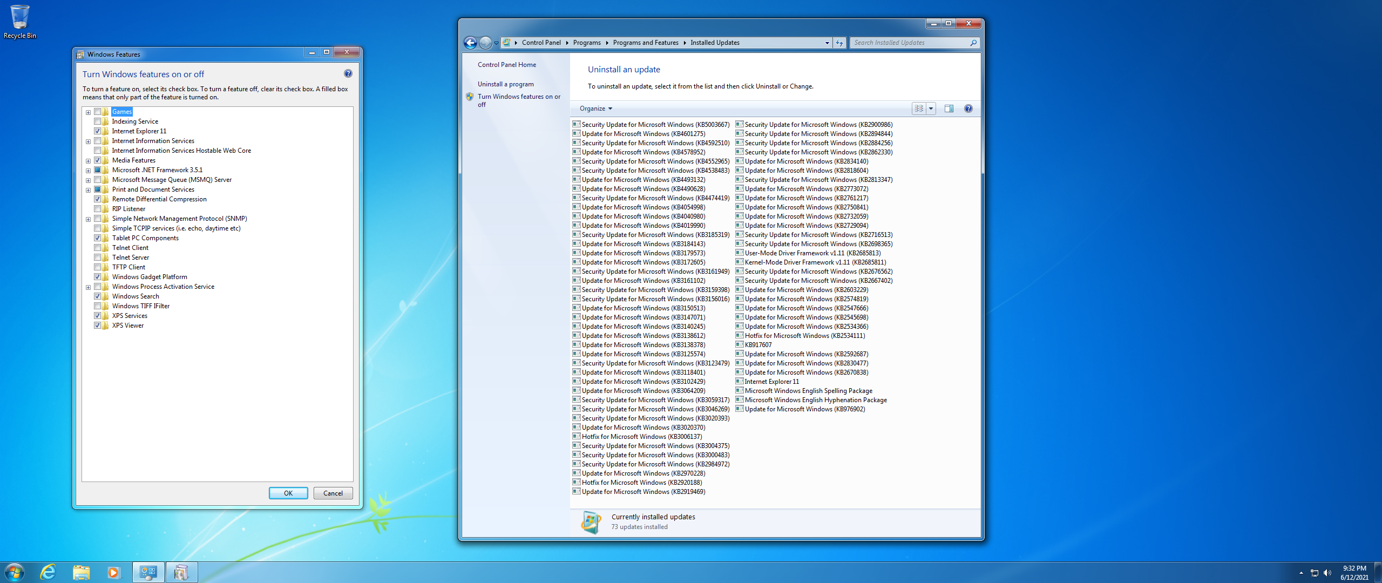This screenshot has height=583, width=1382.
Task: Select Windows TIFF IFilter feature row
Action: click(x=140, y=306)
